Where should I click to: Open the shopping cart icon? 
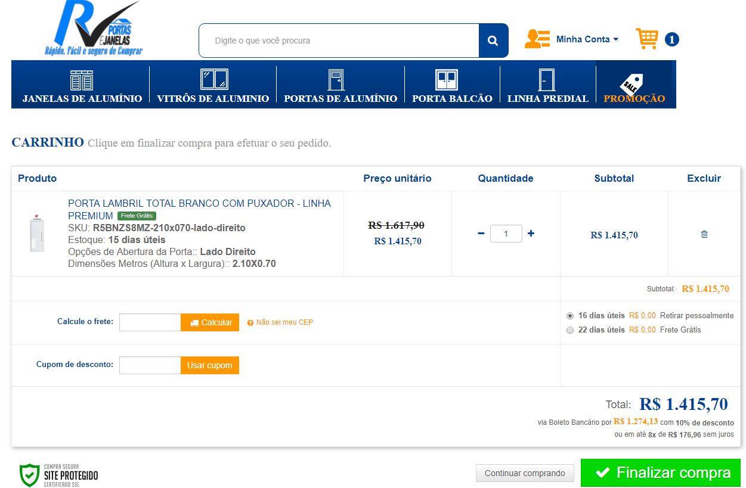pos(647,39)
